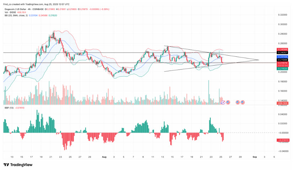Click the 0.04000 label on the BBP axis
Viewport: 294px width, 172px height.
283,114
